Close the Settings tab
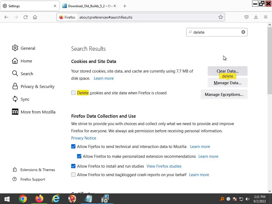Viewport: 272px width, 204px height. [x=55, y=6]
